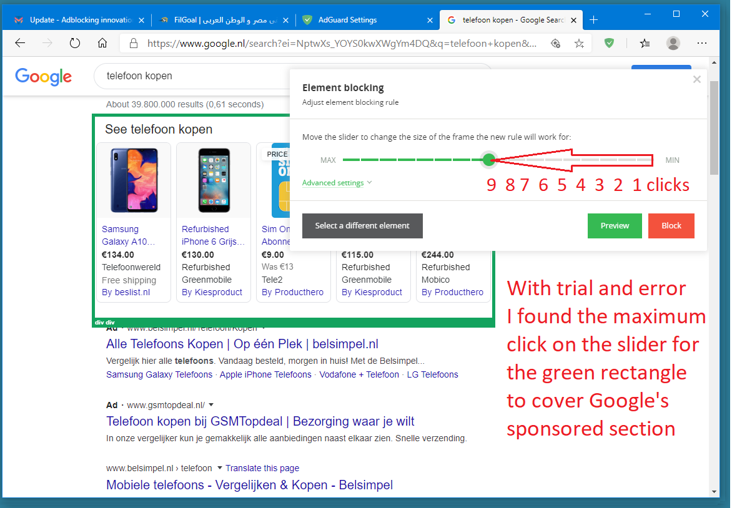Open tracking prevention icon in address bar
Screen dimensions: 732x508
555,44
